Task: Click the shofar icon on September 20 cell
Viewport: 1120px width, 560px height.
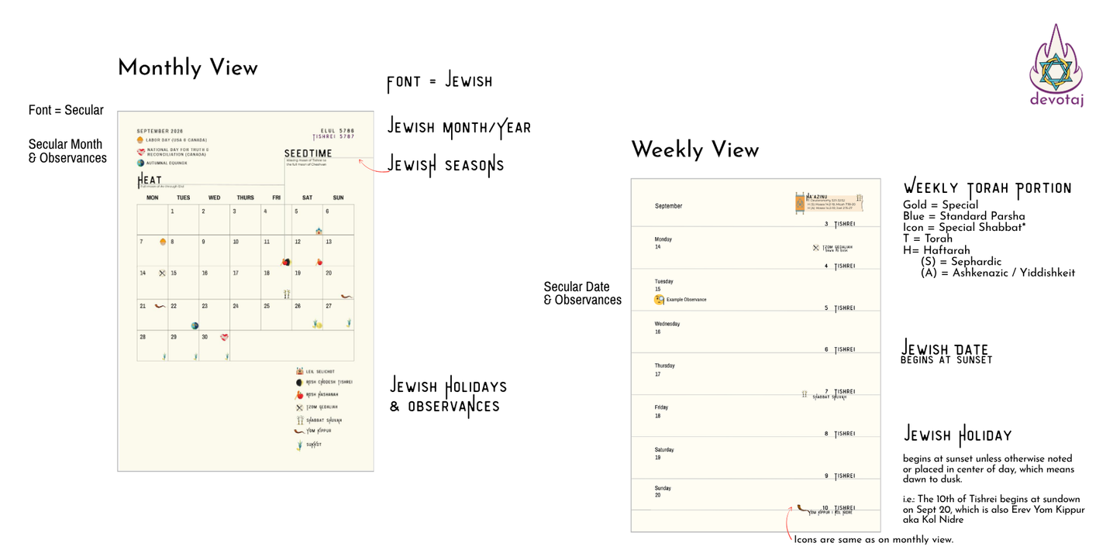Action: coord(347,296)
